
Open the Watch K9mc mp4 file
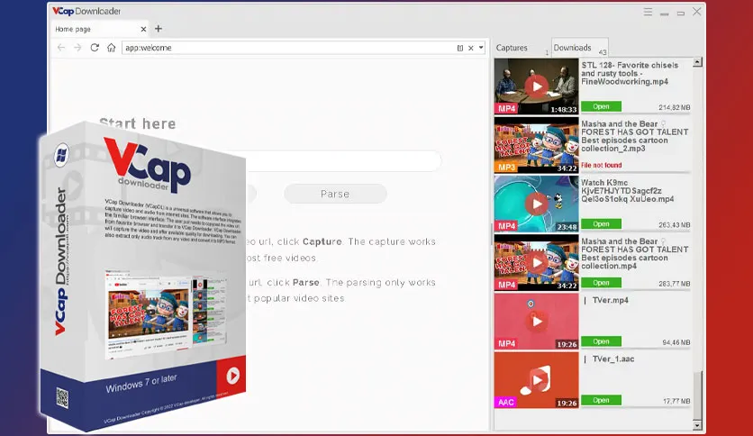point(602,224)
